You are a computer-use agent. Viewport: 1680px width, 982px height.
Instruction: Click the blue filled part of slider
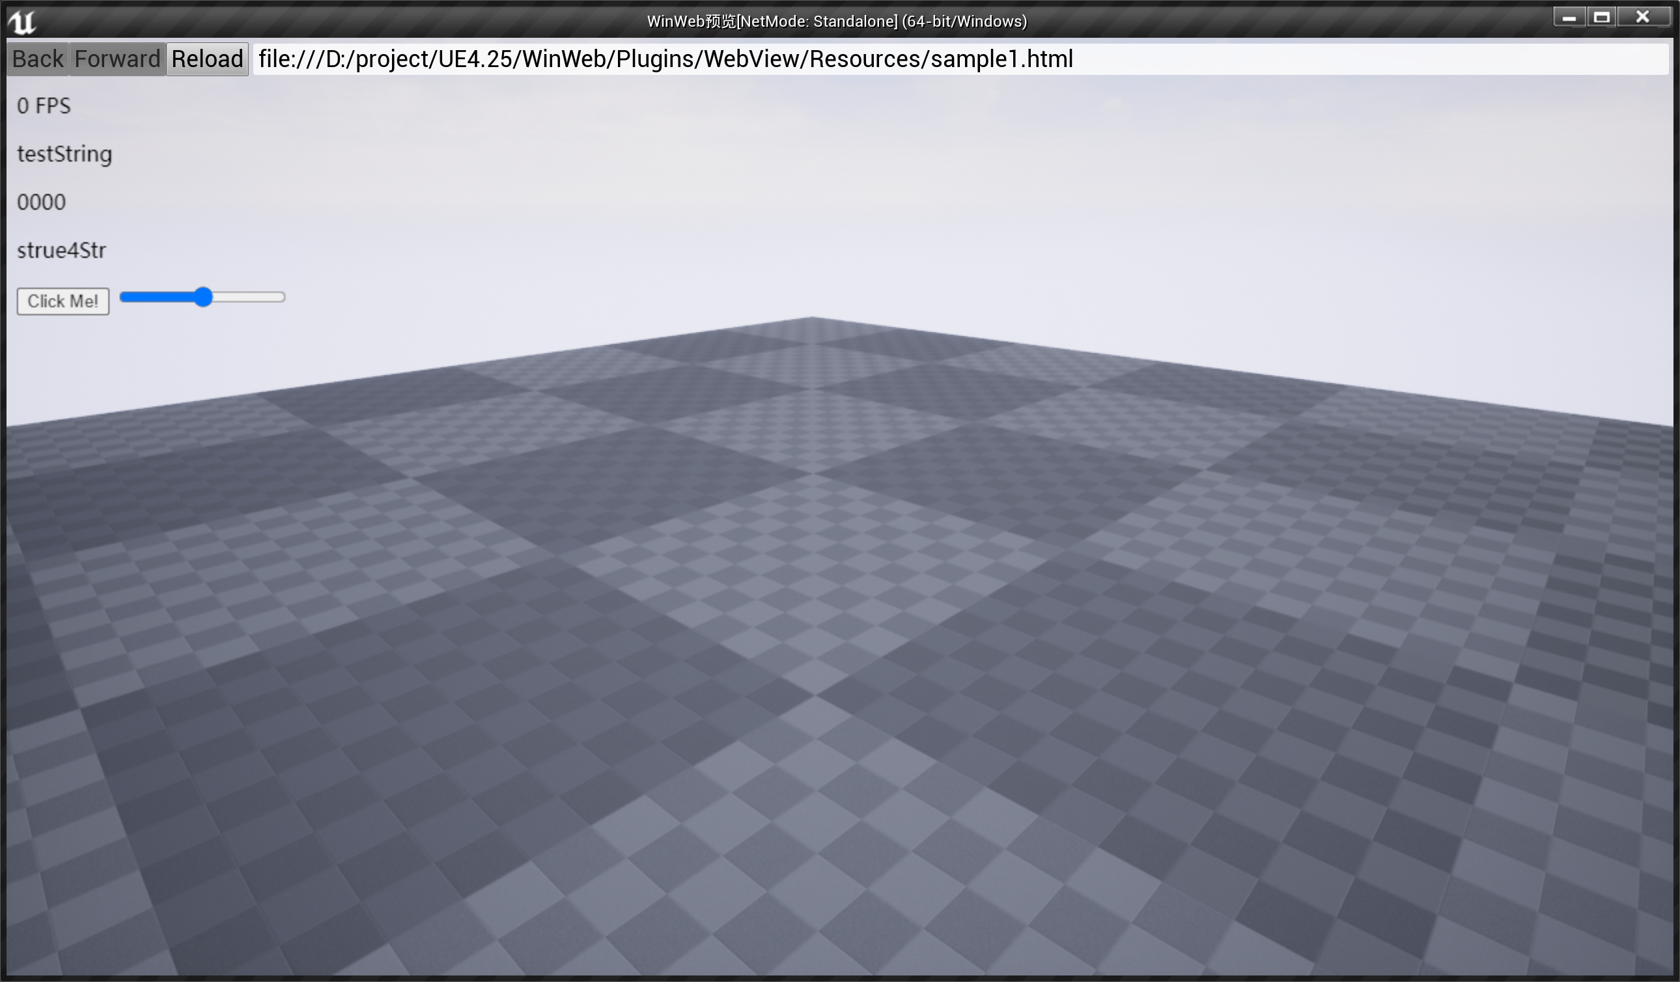(157, 297)
